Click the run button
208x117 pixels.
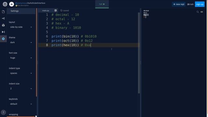pos(102,4)
